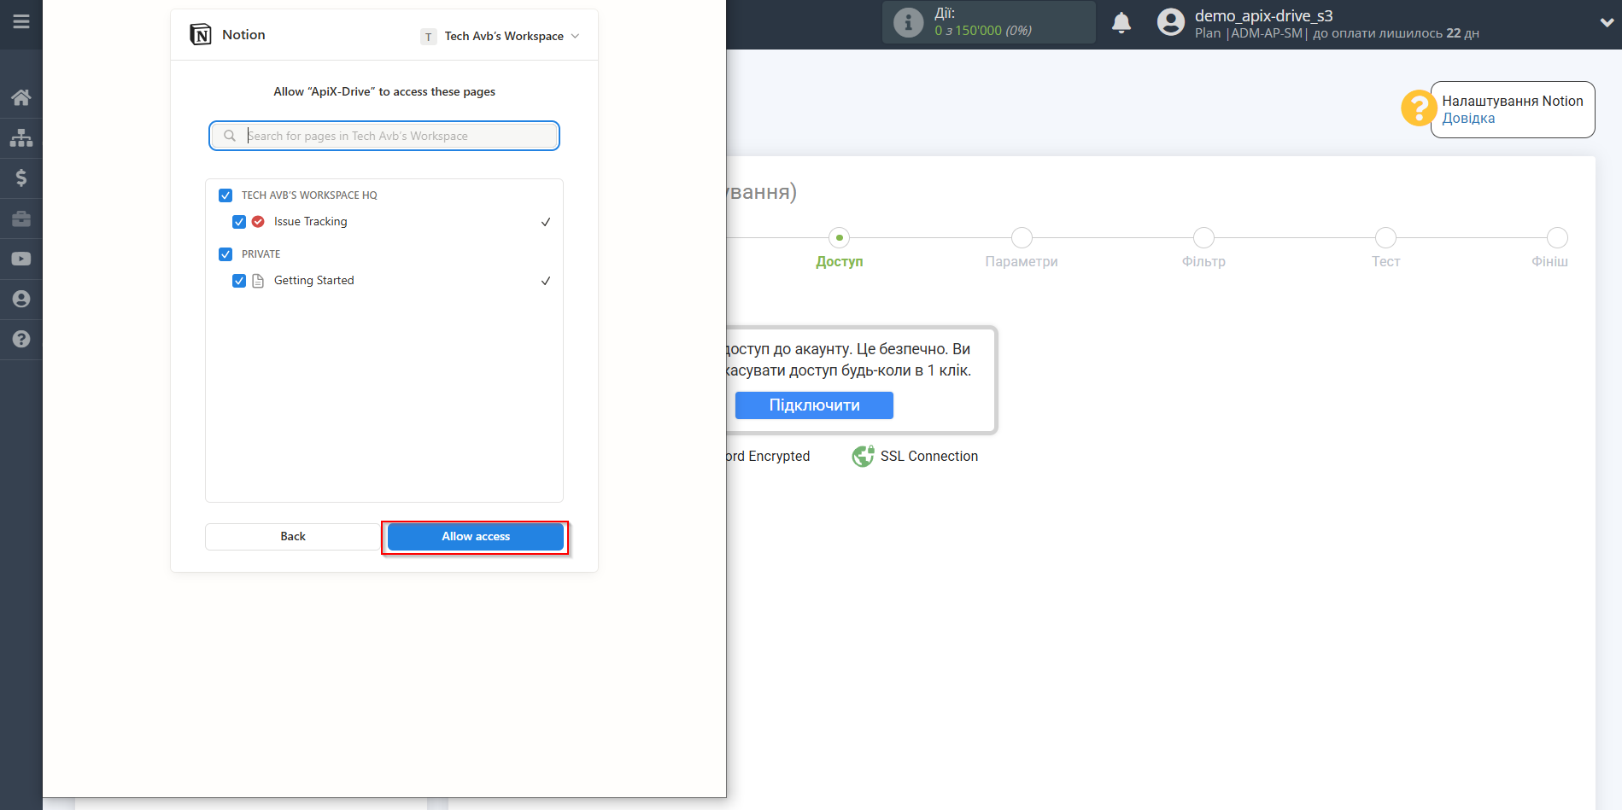1622x810 pixels.
Task: Click the SSL Connection label
Action: pyautogui.click(x=929, y=457)
